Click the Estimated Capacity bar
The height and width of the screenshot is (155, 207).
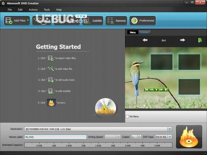[98, 145]
